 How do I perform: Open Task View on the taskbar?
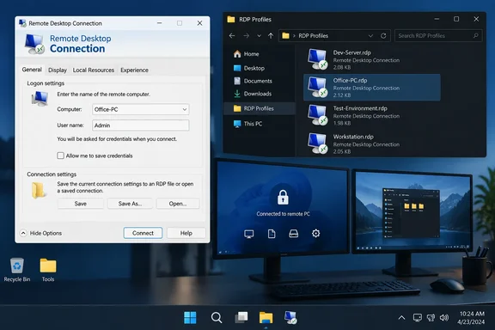tap(241, 318)
